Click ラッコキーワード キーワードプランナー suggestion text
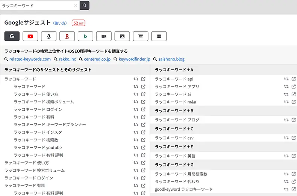 point(50,125)
